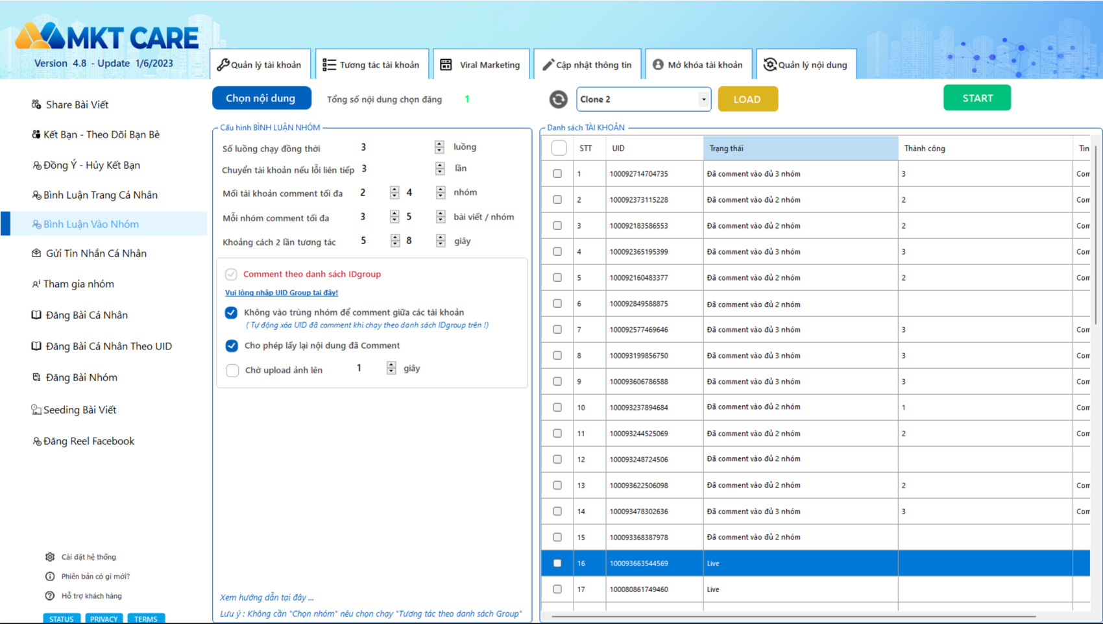The width and height of the screenshot is (1103, 624).
Task: Open the Vui lòng nhập UID Group link
Action: point(281,293)
